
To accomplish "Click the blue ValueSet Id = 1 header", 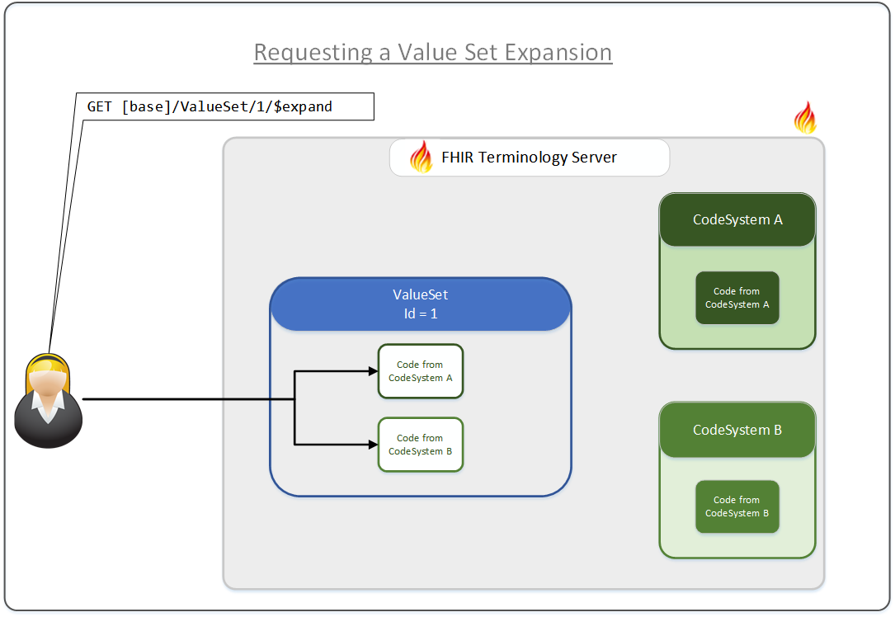I will [x=420, y=304].
